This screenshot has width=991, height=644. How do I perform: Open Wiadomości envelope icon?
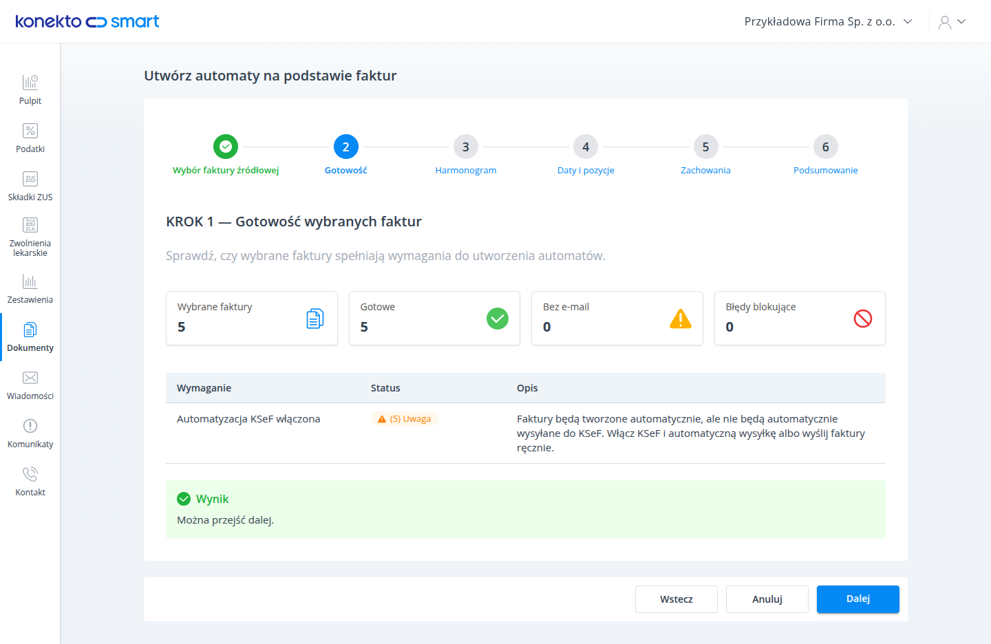(x=30, y=378)
